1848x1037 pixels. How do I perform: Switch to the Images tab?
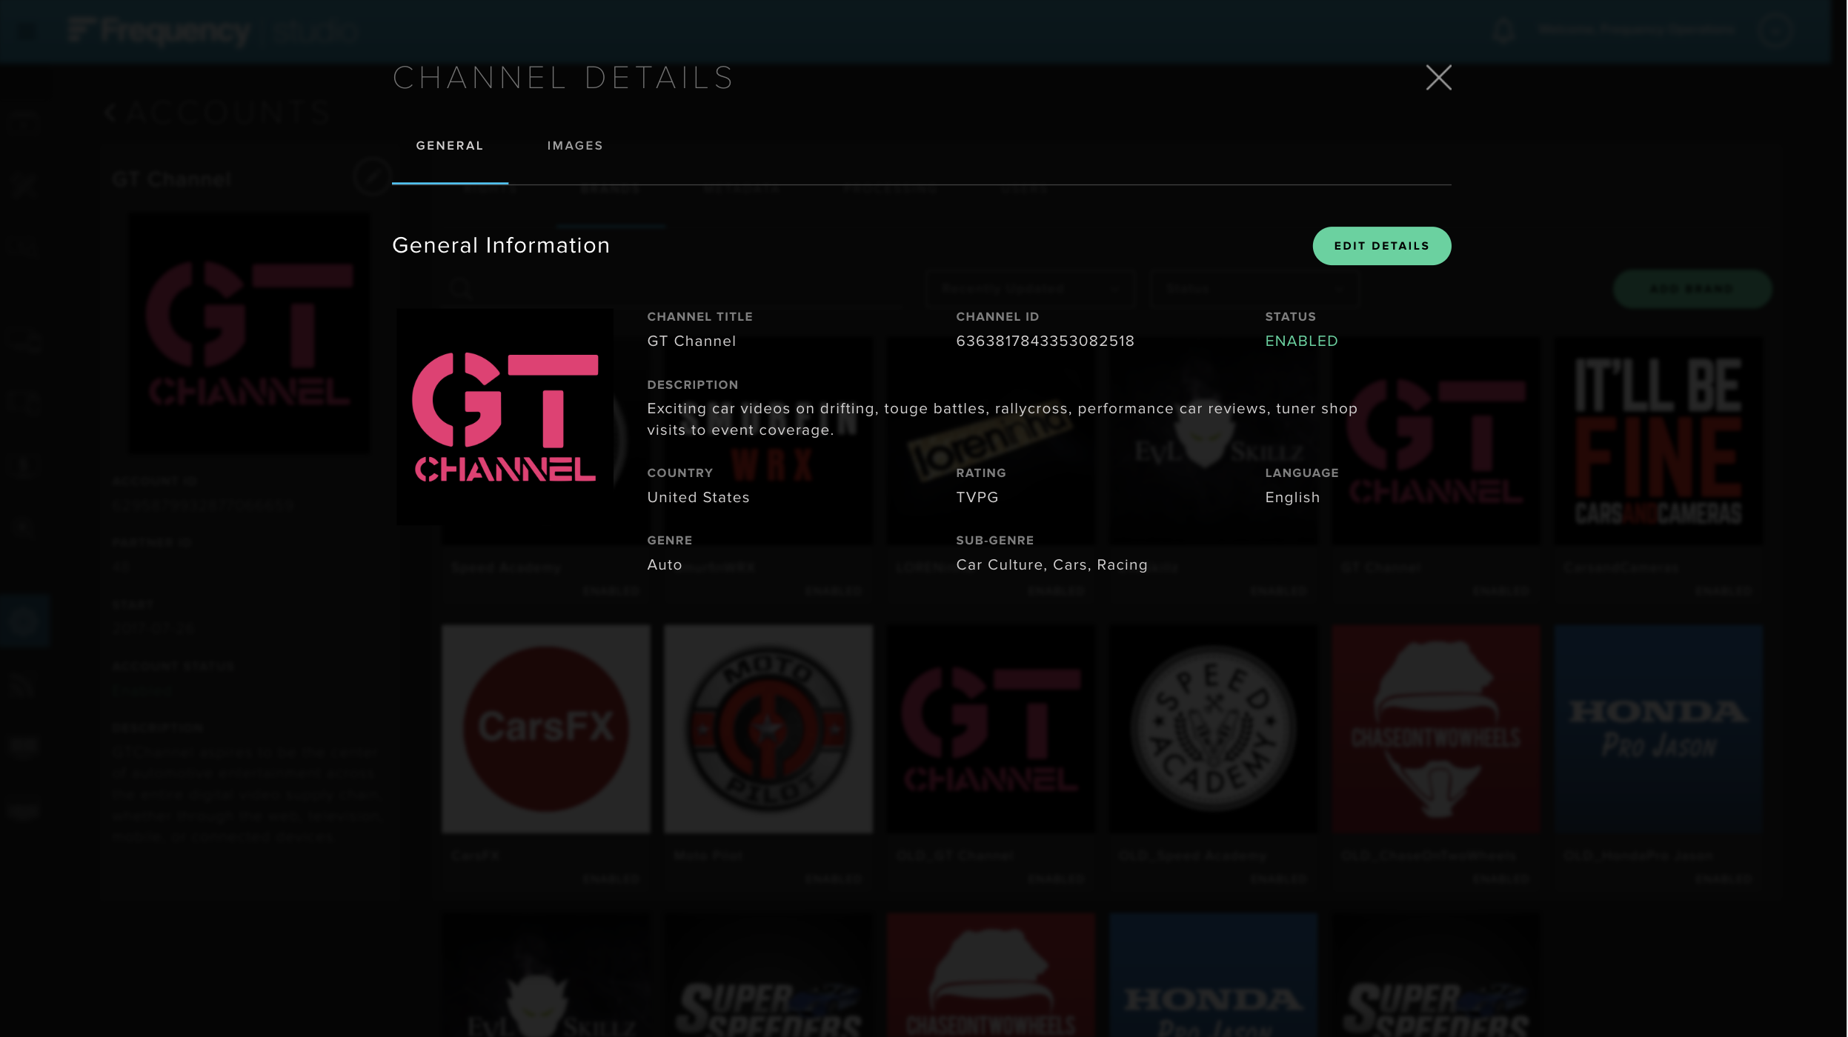click(x=575, y=146)
